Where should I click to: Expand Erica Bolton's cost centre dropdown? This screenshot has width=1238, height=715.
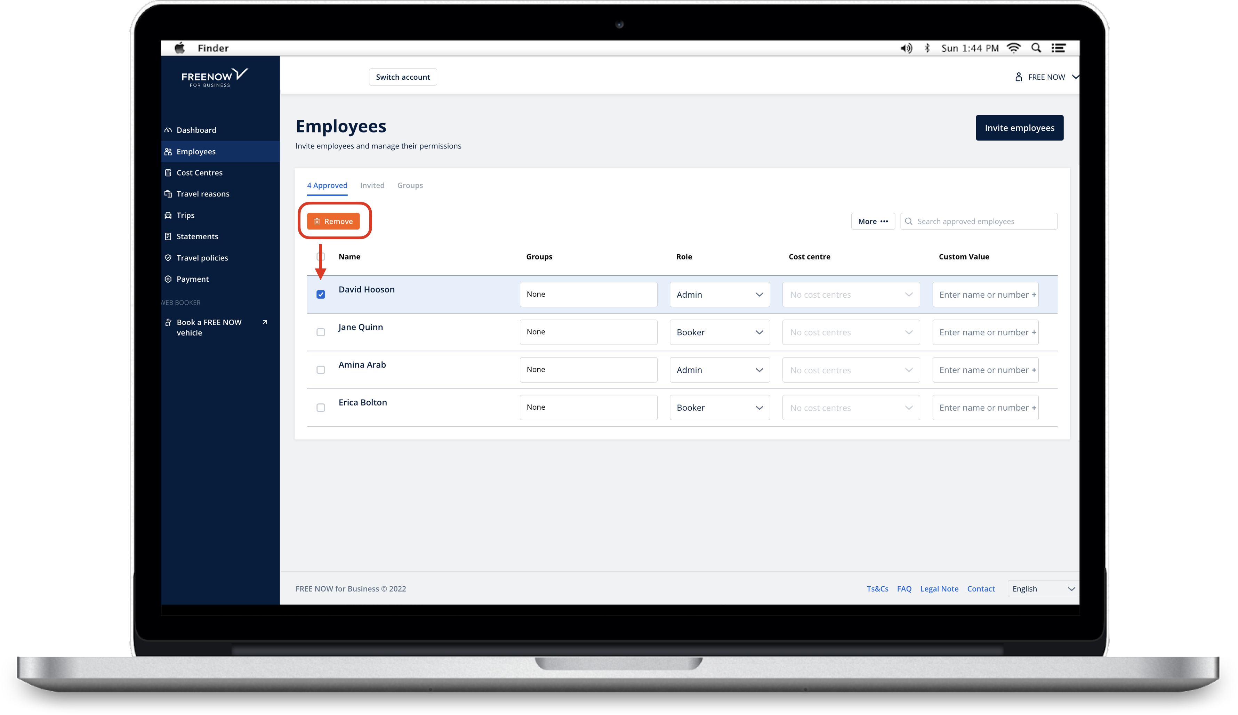pos(851,408)
